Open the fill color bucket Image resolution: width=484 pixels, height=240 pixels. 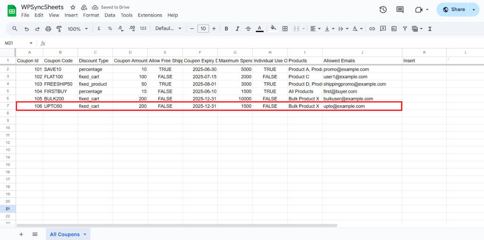(x=274, y=29)
